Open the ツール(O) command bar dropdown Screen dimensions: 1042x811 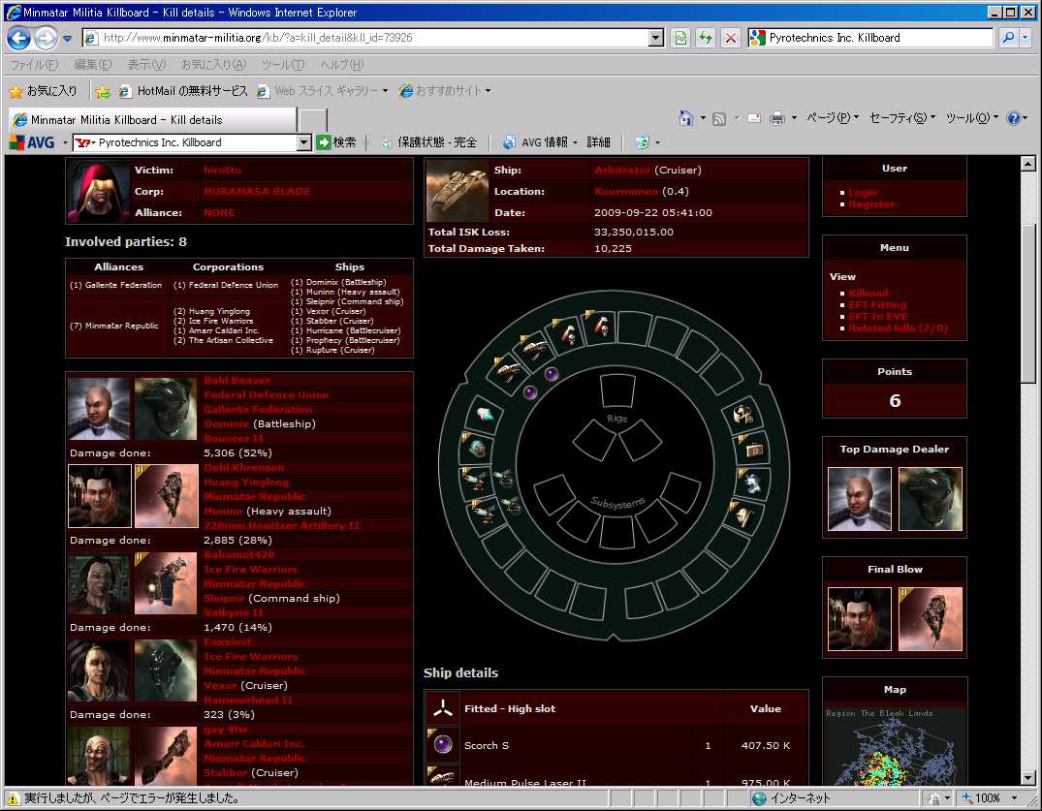click(971, 117)
